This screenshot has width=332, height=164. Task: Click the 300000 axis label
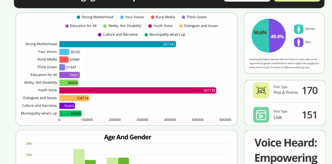[142, 120]
